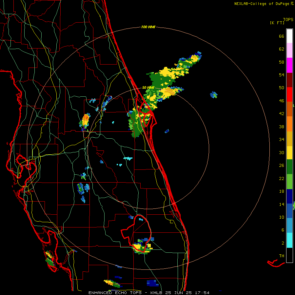This screenshot has height=295, width=295.
Task: Pick the dark red legend swatch
Action: [289, 80]
